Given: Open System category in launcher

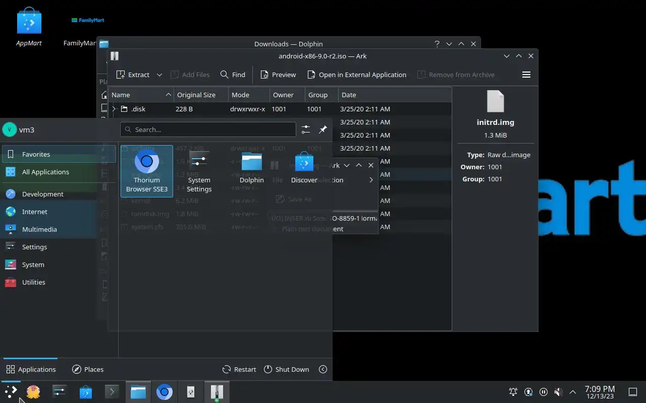Looking at the screenshot, I should click(x=59, y=264).
